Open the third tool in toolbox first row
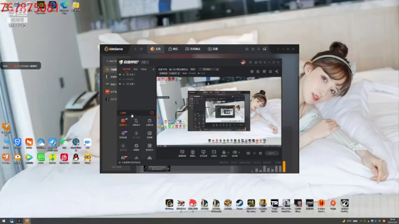The image size is (399, 224). (149, 121)
